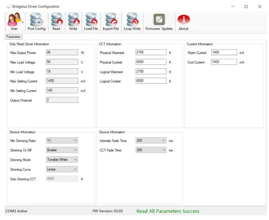Image resolution: width=269 pixels, height=220 pixels.
Task: Open the User account icon
Action: (14, 20)
